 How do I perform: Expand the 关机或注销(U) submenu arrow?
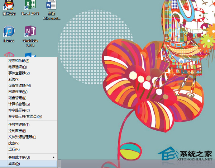click(x=54, y=157)
